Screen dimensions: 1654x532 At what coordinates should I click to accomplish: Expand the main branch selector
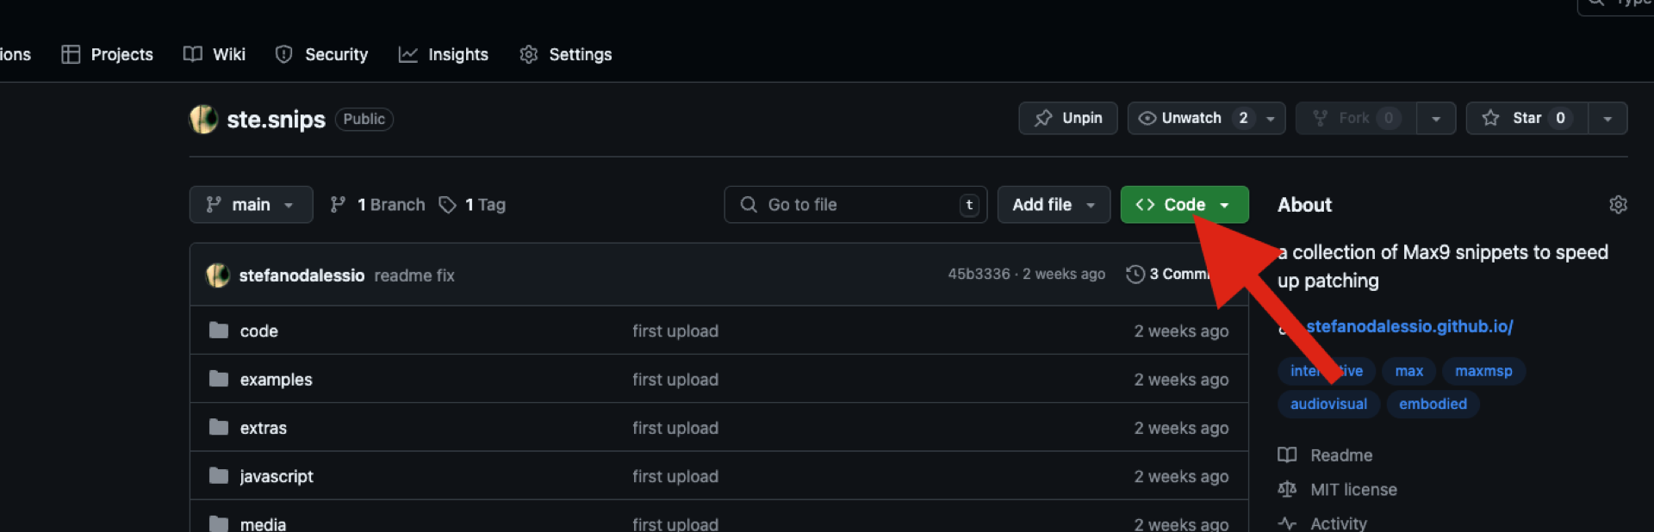251,205
